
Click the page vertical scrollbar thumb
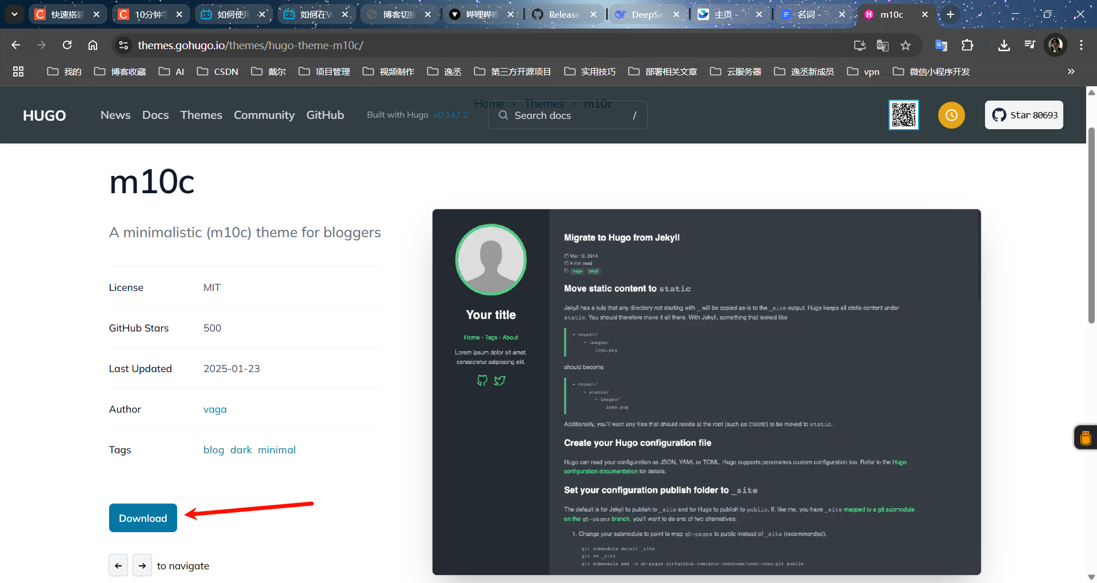coord(1091,226)
